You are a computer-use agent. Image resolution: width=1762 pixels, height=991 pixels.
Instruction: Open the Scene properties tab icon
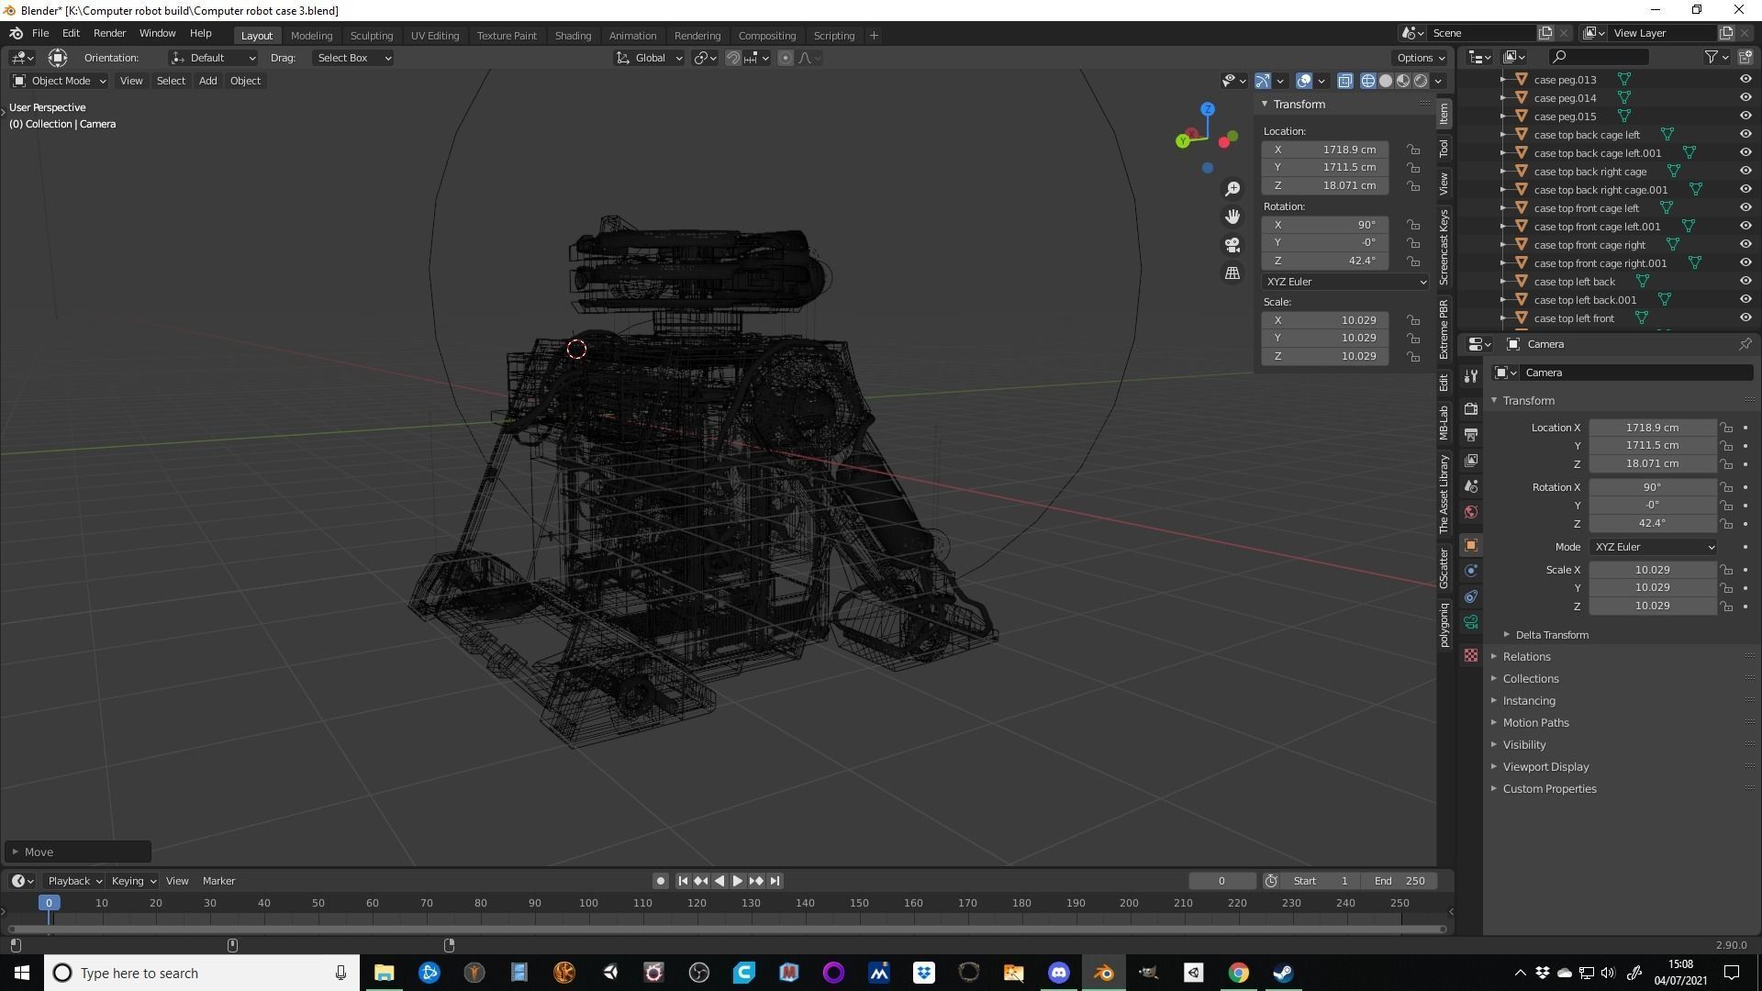(x=1471, y=485)
